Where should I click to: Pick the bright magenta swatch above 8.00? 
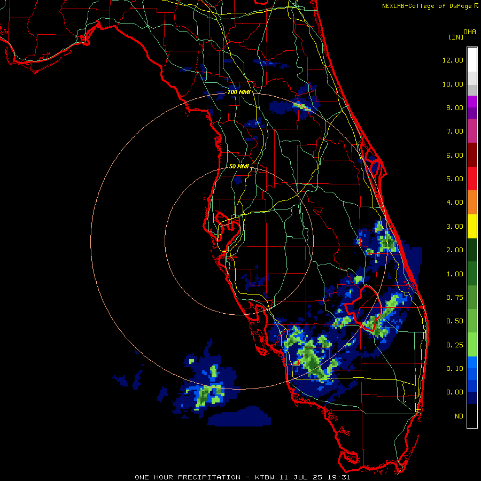click(472, 102)
